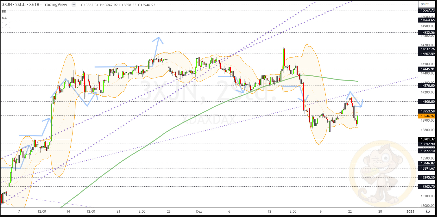Click the 13100.00 price scale tick
Image resolution: width=437 pixels, height=217 pixels.
(x=428, y=196)
